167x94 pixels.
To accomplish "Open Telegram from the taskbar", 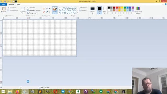I will [x=63, y=92].
